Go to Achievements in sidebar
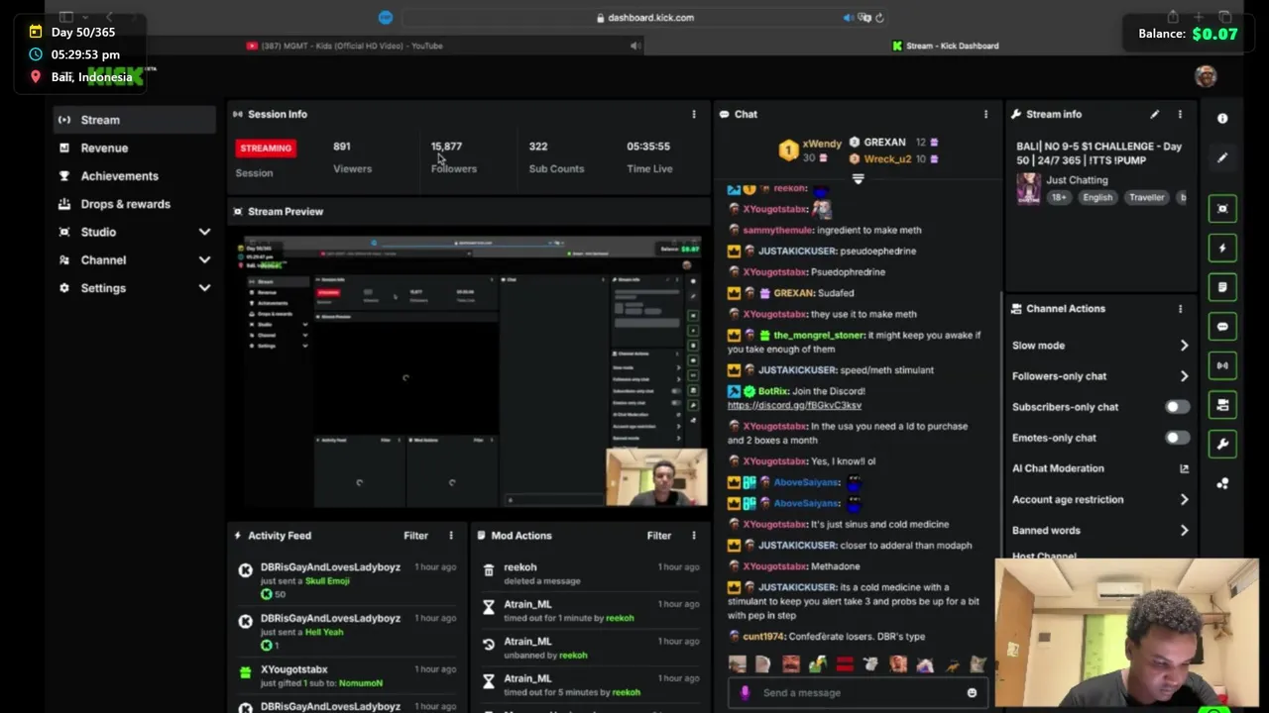 [134, 176]
